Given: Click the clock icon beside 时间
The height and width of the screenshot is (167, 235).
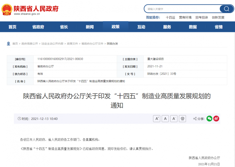Looking at the screenshot, I should (x=19, y=119).
